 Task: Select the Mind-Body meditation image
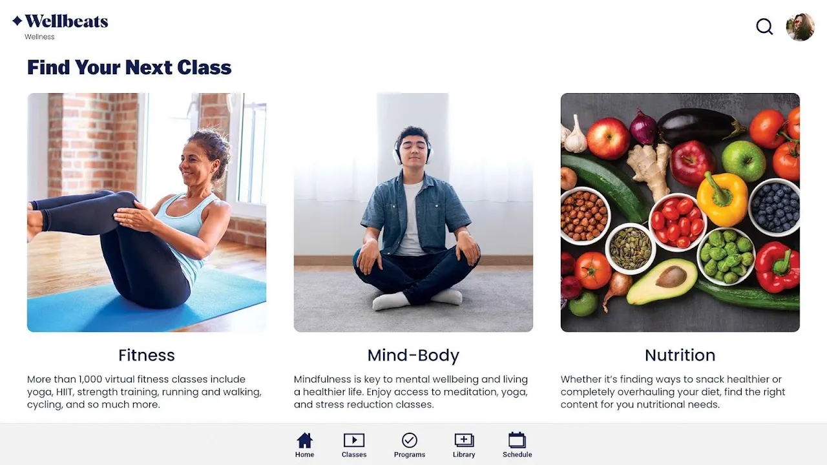pyautogui.click(x=413, y=212)
